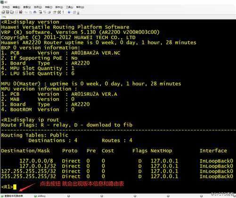Open the 文件(F) File menu

pos(6,7)
